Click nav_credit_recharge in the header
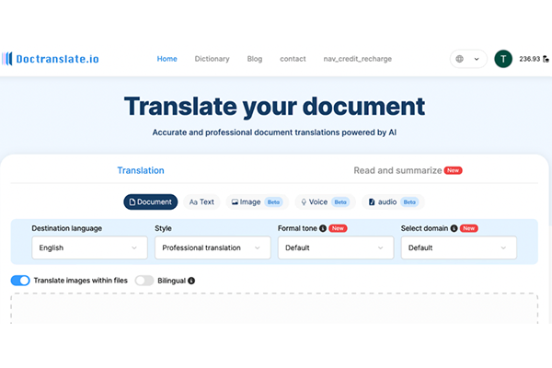This screenshot has width=552, height=368. 357,59
